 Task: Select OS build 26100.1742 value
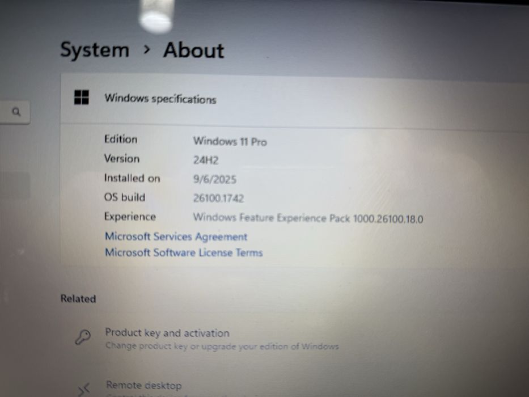tap(218, 198)
